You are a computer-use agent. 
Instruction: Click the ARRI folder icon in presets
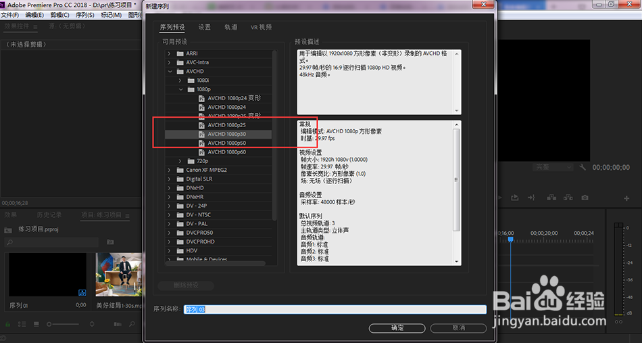(x=180, y=53)
